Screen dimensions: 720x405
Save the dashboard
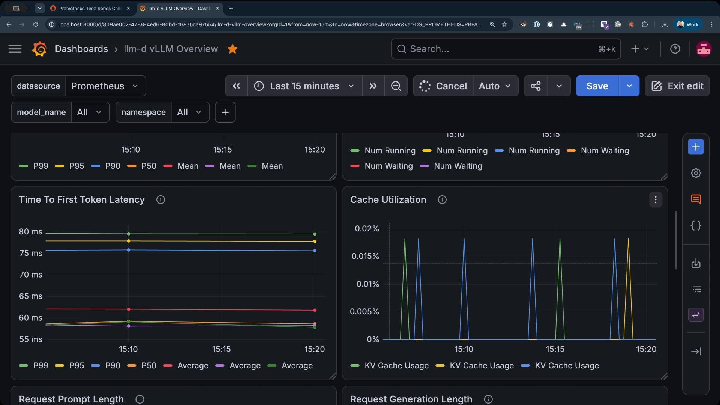[597, 86]
